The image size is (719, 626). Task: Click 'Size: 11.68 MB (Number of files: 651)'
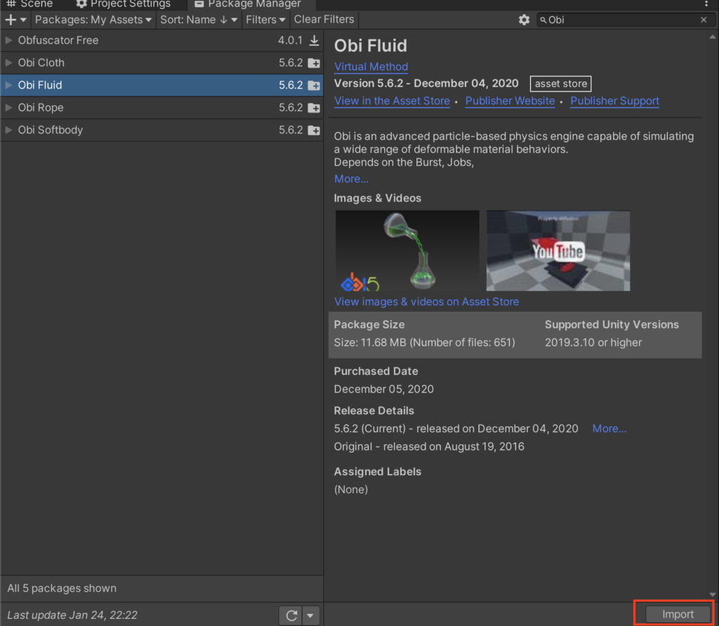click(425, 342)
